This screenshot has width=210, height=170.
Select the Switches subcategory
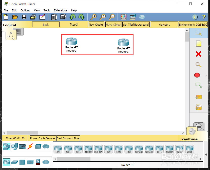tap(14, 162)
